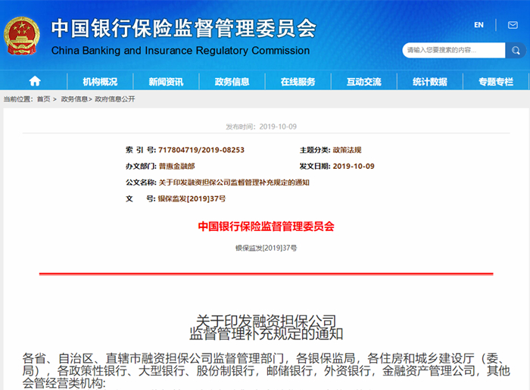Type in the search content input field
Screen dimensions: 530x390
coord(453,51)
